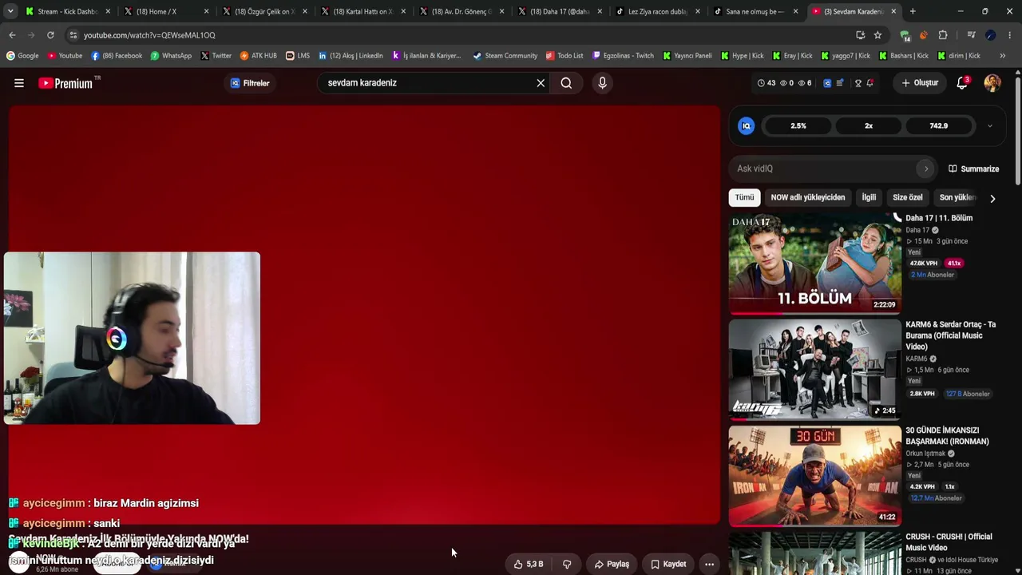Open the YouTube hamburger guide menu
This screenshot has width=1022, height=575.
[19, 83]
